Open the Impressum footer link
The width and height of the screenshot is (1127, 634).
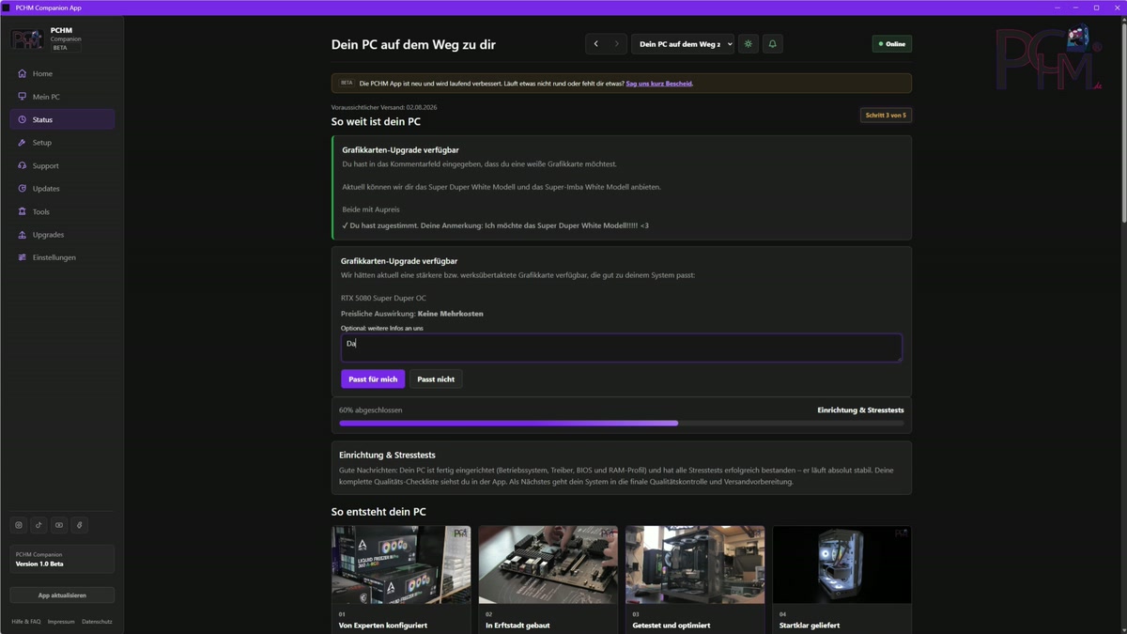[61, 622]
